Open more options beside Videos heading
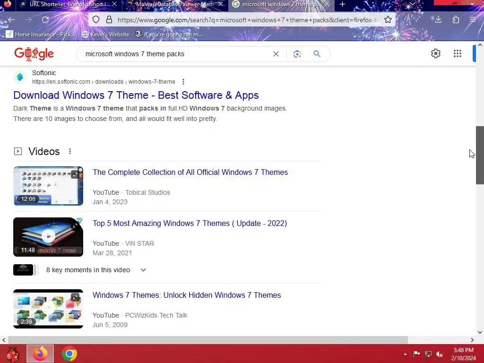The height and width of the screenshot is (363, 484). [x=70, y=151]
